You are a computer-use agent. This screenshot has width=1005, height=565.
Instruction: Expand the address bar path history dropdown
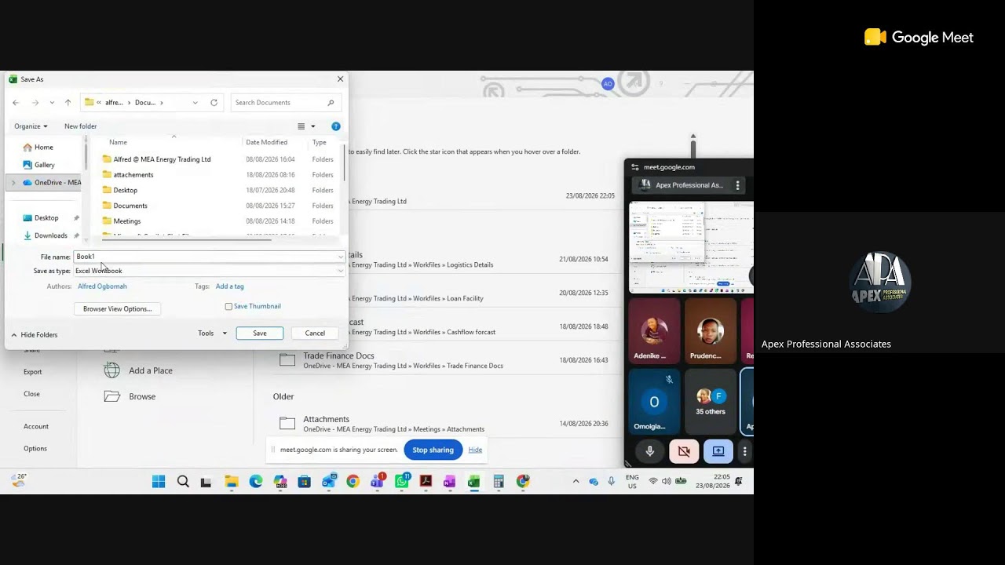pyautogui.click(x=196, y=103)
